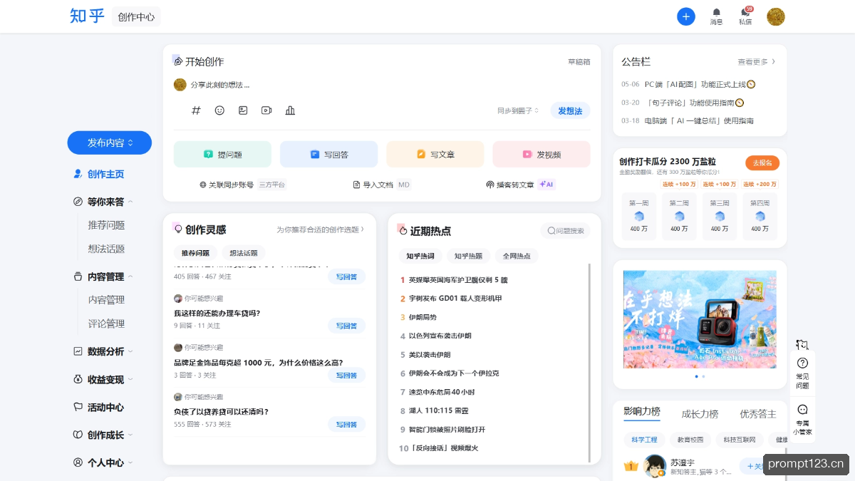Click the 近期热点 list scrollbar
Screen dimensions: 855x481
coord(589,363)
